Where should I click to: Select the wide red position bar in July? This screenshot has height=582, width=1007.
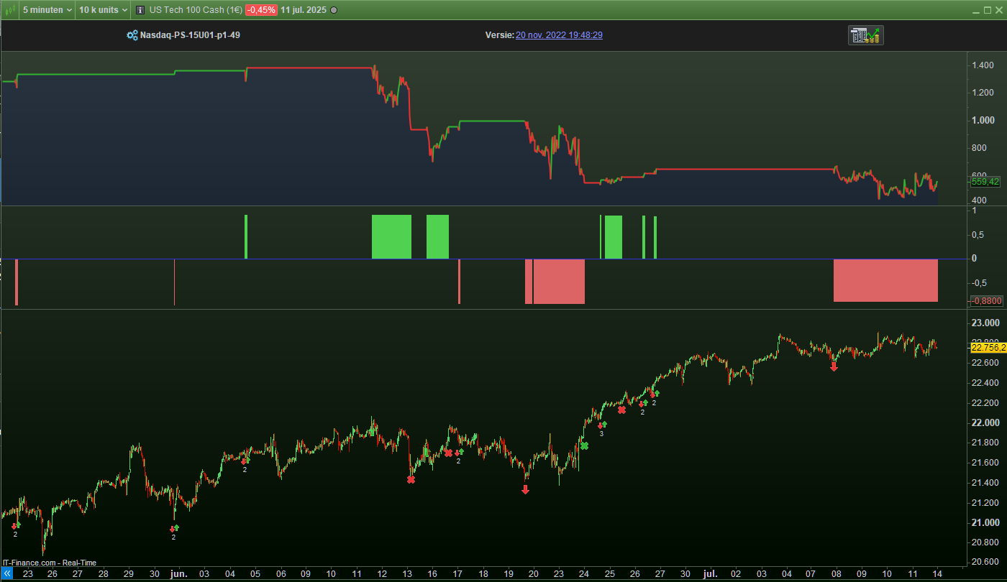click(885, 280)
